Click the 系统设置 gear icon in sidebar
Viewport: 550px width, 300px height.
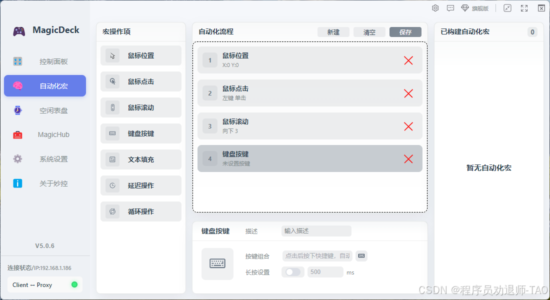[17, 159]
